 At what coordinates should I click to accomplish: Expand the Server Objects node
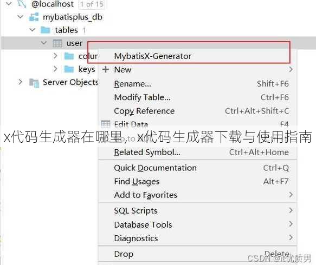[20, 82]
